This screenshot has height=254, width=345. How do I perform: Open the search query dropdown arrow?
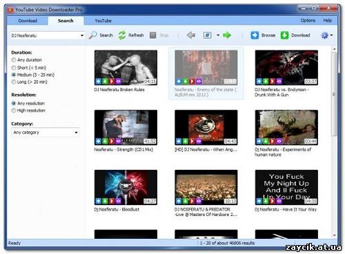coord(82,35)
